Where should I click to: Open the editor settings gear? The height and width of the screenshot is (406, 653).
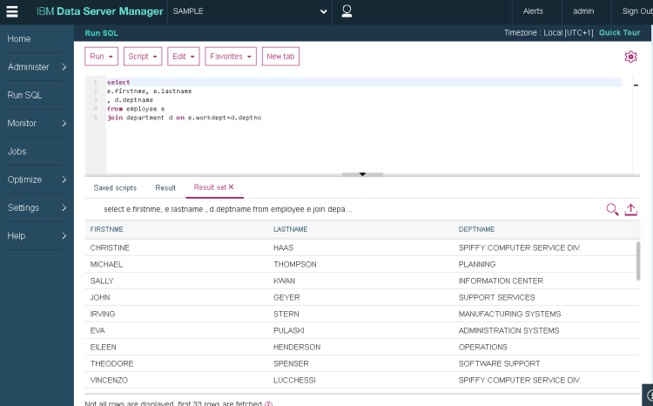630,57
